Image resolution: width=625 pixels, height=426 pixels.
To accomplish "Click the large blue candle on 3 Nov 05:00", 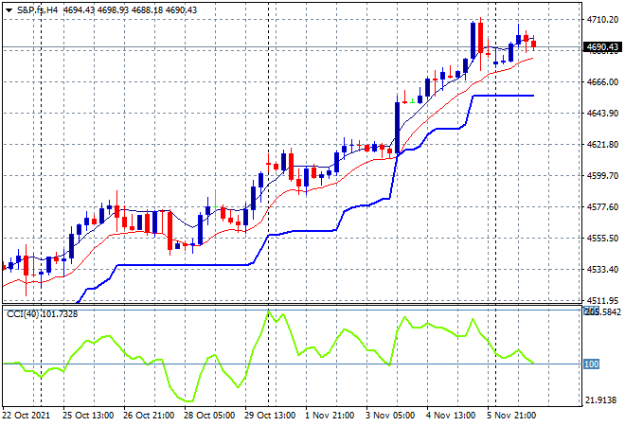I will coord(398,128).
